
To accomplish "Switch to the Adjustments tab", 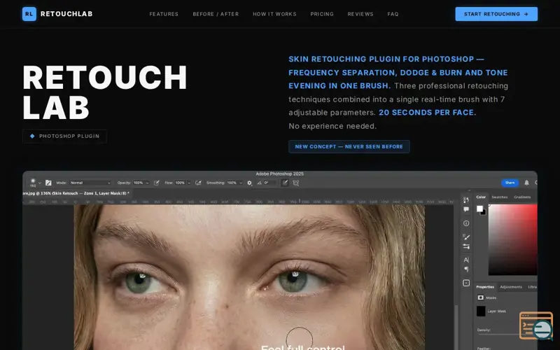I will click(x=511, y=287).
